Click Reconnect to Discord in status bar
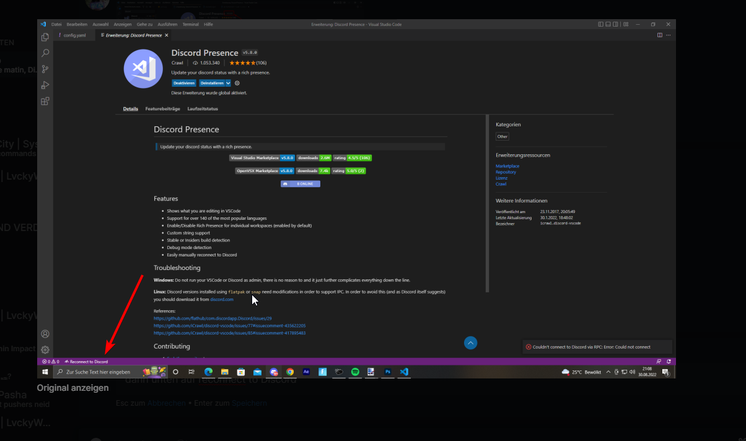 pyautogui.click(x=87, y=362)
